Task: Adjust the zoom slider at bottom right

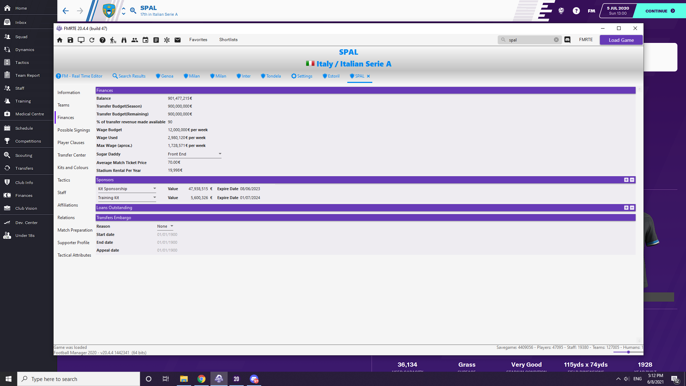Action: 628,352
